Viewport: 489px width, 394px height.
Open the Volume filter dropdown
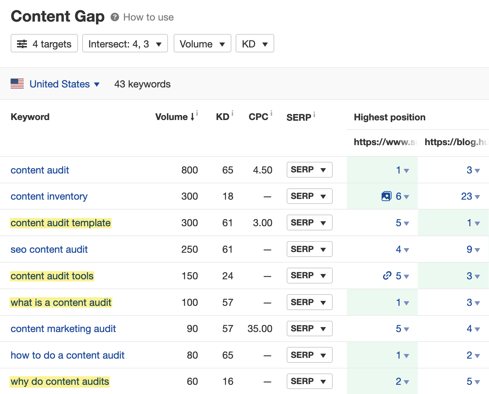tap(202, 43)
